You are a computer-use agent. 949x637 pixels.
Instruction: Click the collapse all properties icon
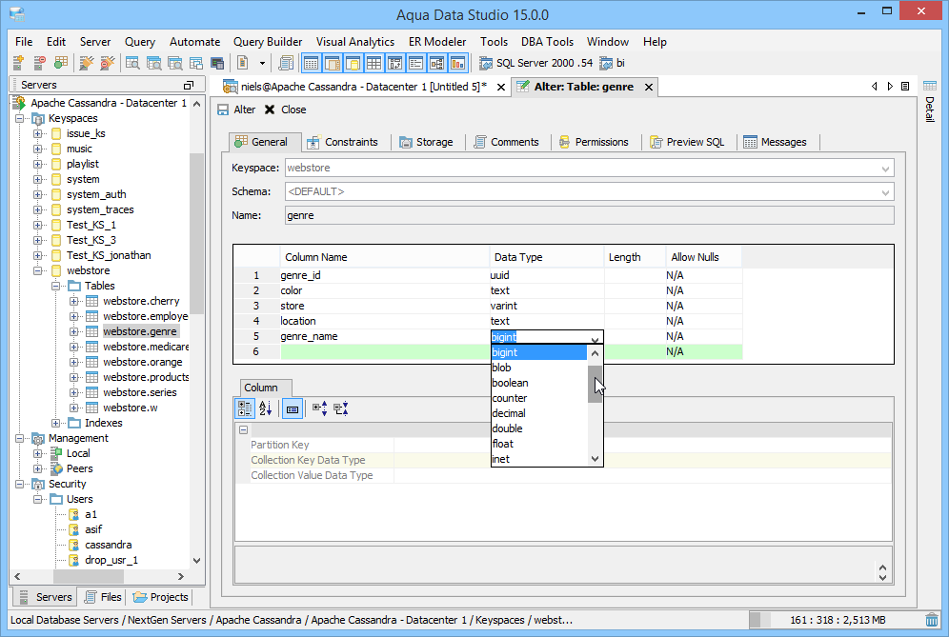(x=341, y=408)
